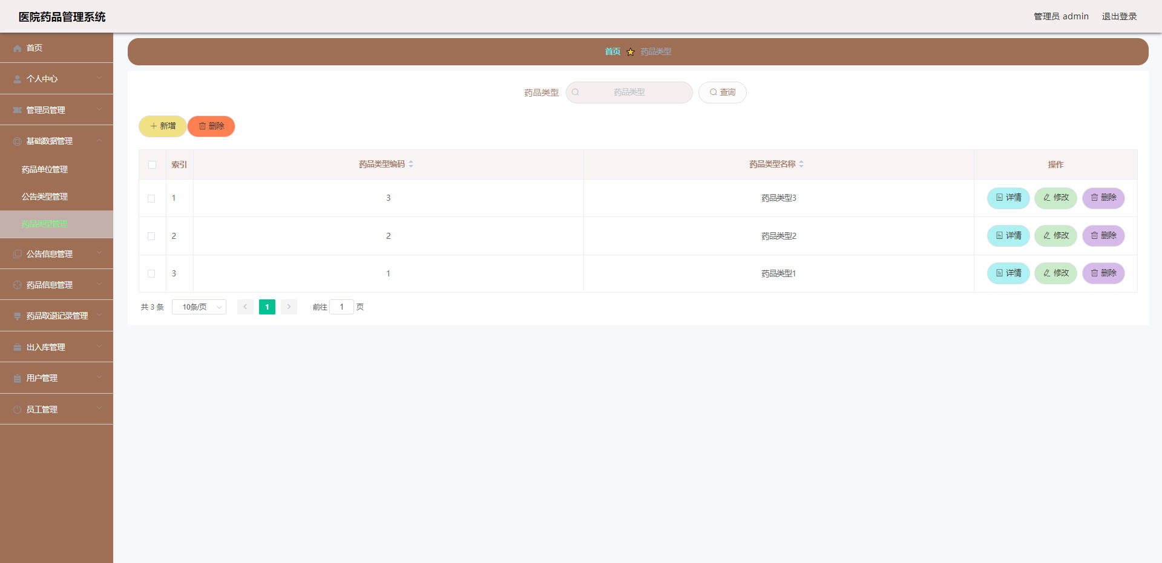Go to the previous page with the arrow
The width and height of the screenshot is (1162, 563).
pyautogui.click(x=245, y=307)
